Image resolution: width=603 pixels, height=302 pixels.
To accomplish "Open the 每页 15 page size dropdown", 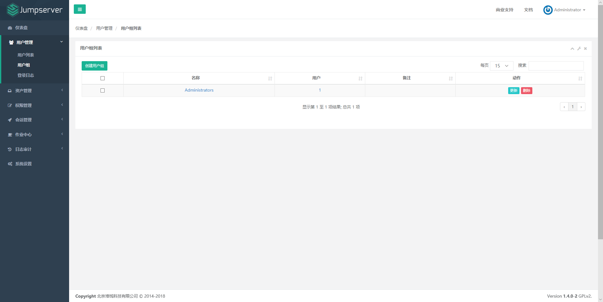I will pyautogui.click(x=502, y=66).
